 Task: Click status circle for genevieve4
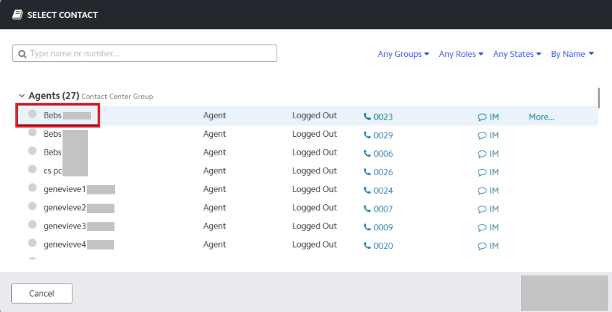(32, 243)
